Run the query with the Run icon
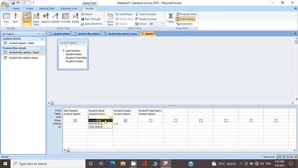Viewport: 298px width, 168px height. (15, 19)
